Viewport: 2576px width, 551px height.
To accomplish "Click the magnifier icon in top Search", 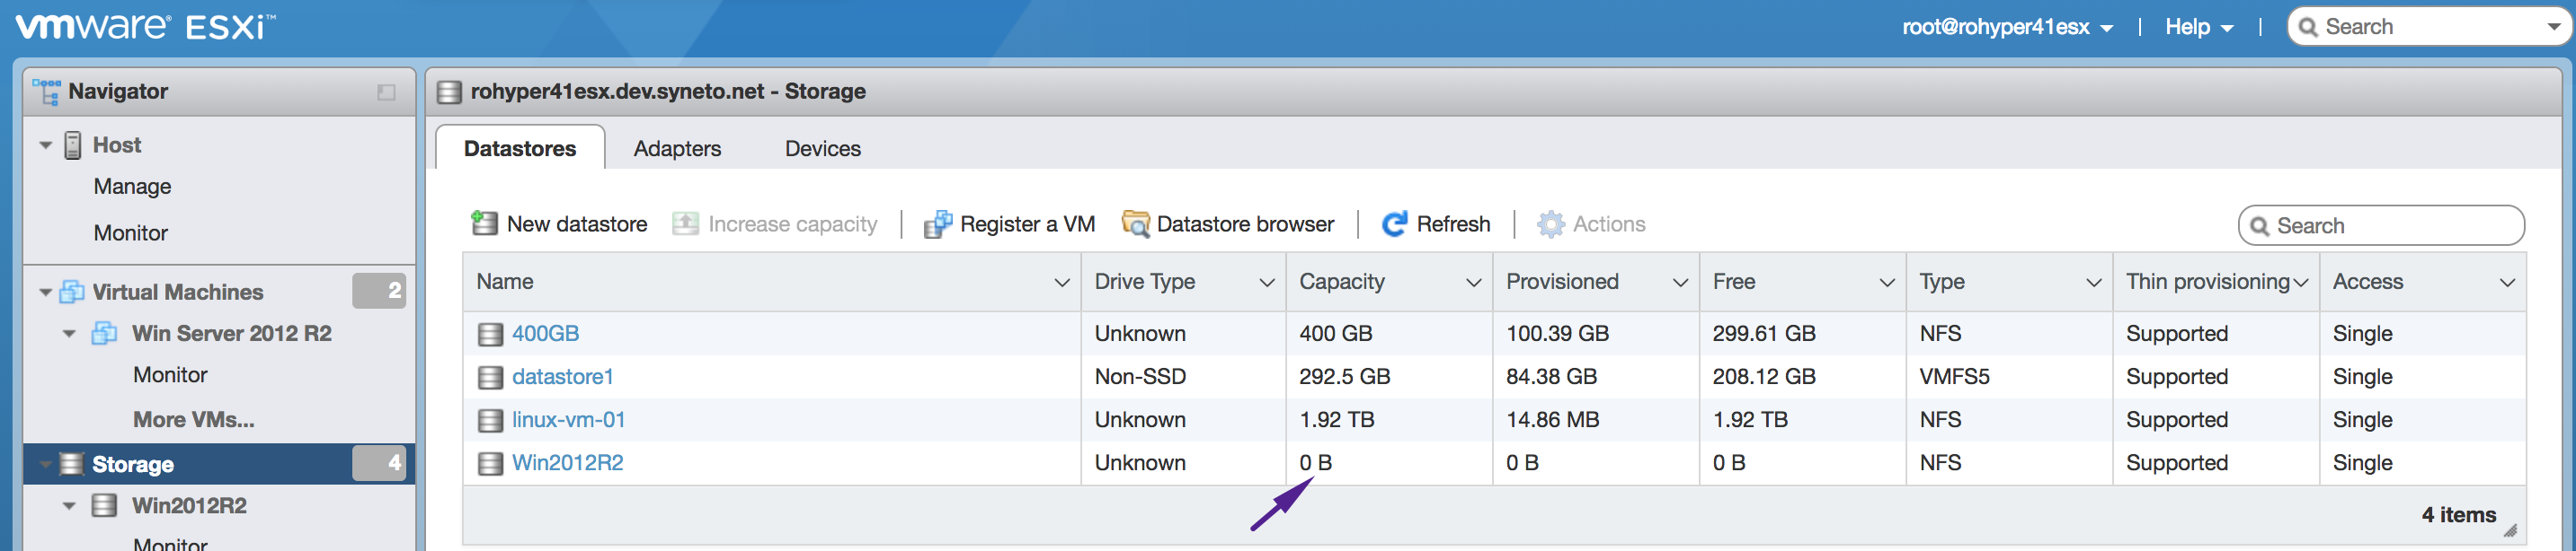I will tap(2309, 27).
